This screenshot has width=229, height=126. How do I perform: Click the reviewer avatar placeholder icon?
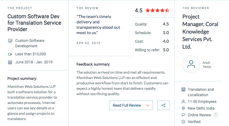tap(191, 64)
